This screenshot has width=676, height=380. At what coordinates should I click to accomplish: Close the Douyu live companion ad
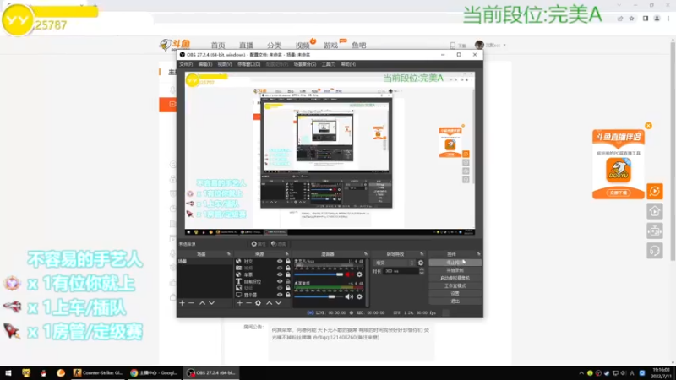coord(648,126)
